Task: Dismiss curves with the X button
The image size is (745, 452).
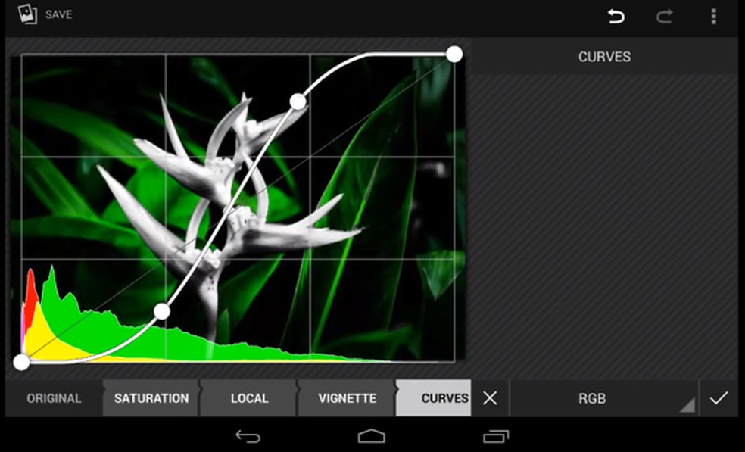Action: tap(491, 397)
